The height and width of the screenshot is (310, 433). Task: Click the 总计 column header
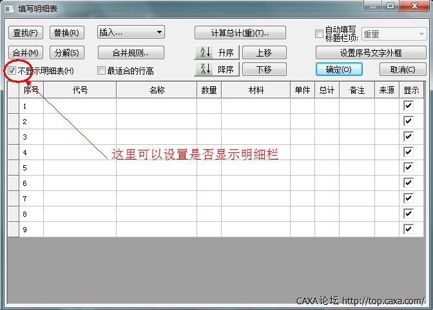pos(327,90)
